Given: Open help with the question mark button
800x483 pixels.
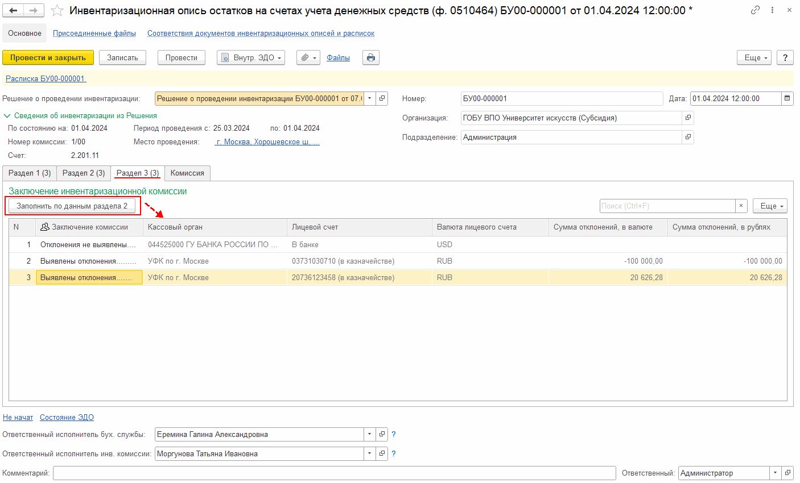Looking at the screenshot, I should click(785, 57).
